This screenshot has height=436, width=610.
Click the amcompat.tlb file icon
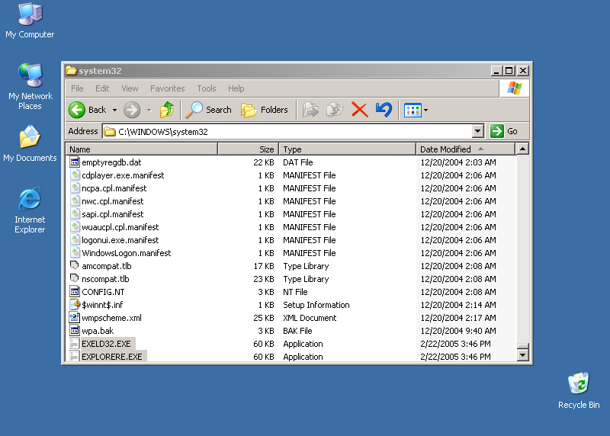(x=75, y=266)
